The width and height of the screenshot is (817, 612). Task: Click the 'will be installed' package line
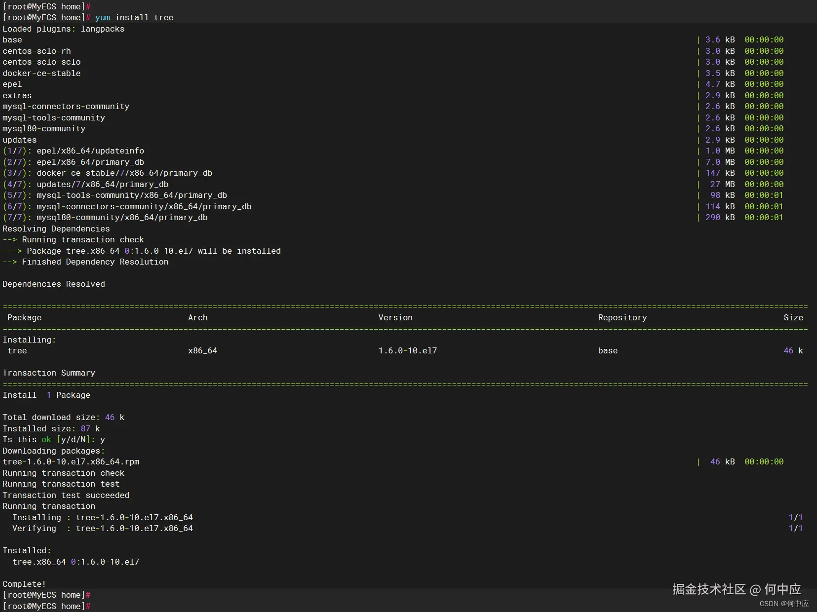[x=142, y=251]
